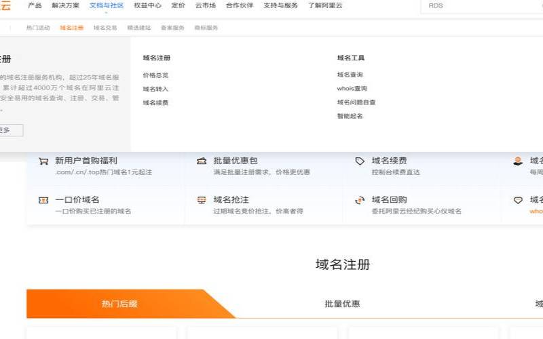Click the shopping cart icon beside 新用户首购福利
Viewport: 543px width, 339px height.
click(x=43, y=161)
